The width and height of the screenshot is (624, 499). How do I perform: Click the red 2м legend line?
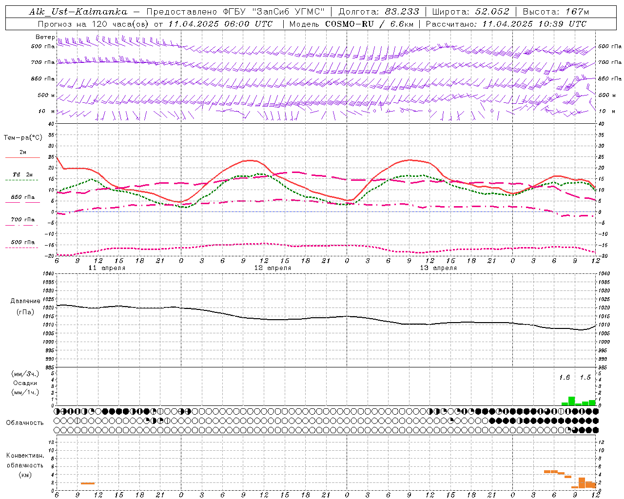click(22, 158)
